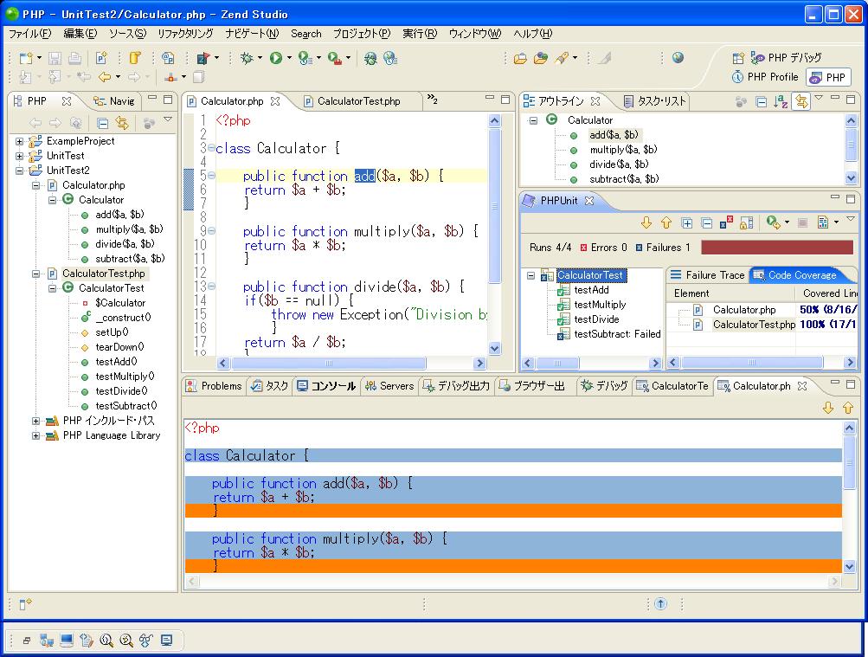The image size is (868, 657).
Task: Rerun the last PHPUnit test
Action: (772, 223)
